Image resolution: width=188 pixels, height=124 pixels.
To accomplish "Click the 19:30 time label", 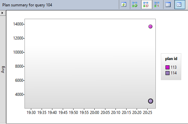I will click(x=31, y=113).
